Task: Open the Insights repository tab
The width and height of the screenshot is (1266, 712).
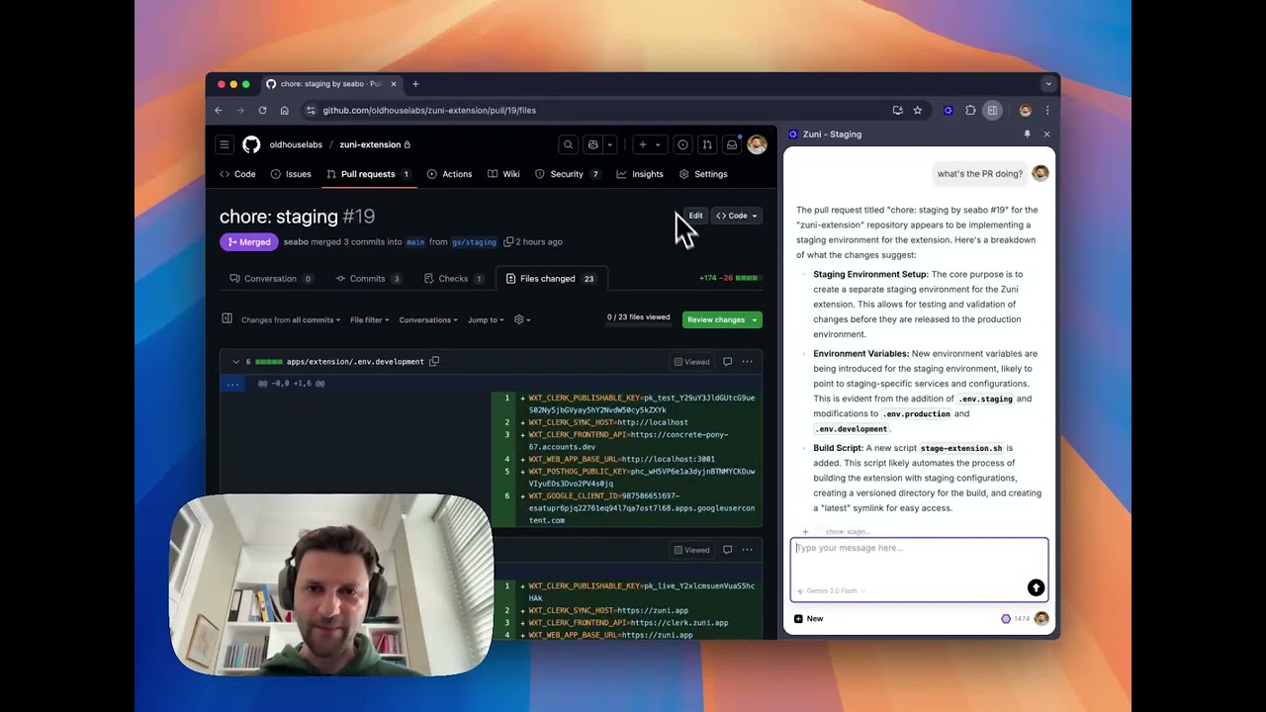Action: pyautogui.click(x=640, y=174)
